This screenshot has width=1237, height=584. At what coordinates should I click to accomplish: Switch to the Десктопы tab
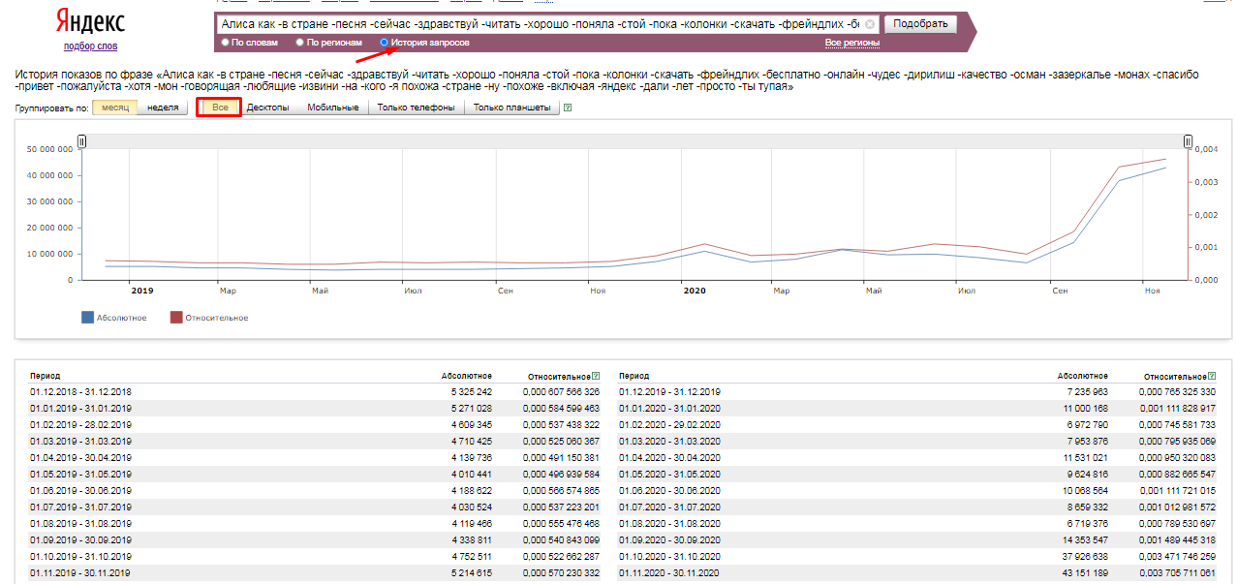[x=267, y=108]
